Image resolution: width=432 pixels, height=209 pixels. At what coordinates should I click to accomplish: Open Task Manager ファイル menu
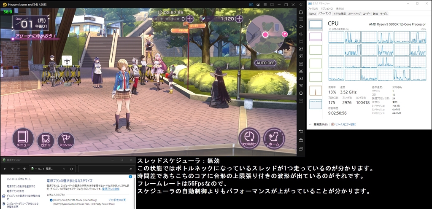[x=313, y=9]
